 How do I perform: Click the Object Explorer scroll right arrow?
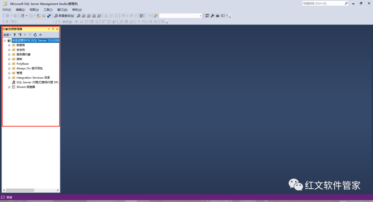tap(58, 190)
